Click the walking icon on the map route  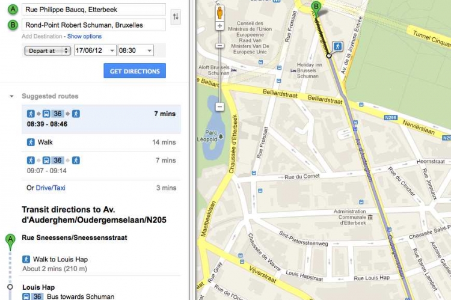[338, 46]
